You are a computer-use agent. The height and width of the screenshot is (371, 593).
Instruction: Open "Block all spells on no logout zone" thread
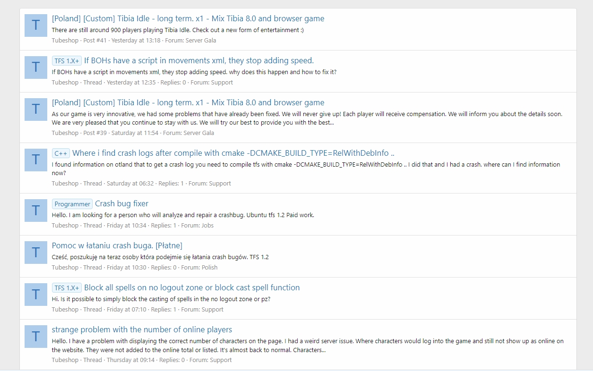[x=191, y=287]
